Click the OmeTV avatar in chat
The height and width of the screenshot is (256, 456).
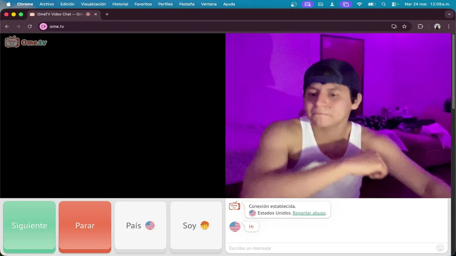pos(234,206)
